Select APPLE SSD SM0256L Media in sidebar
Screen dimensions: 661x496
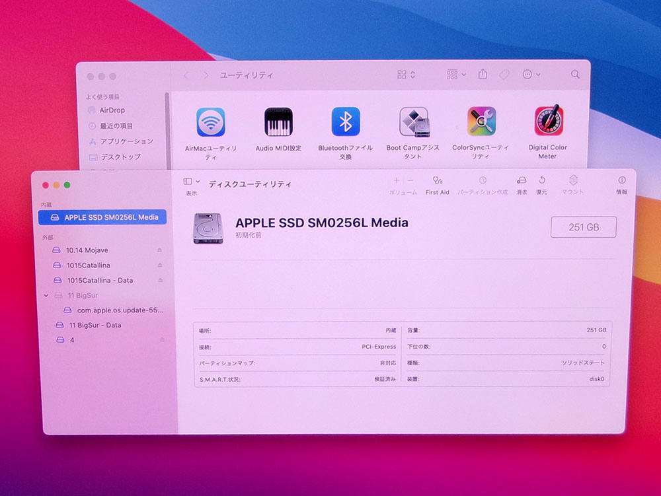coord(102,217)
